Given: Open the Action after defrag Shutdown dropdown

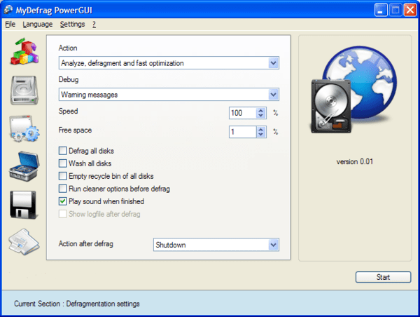Looking at the screenshot, I should pos(273,245).
